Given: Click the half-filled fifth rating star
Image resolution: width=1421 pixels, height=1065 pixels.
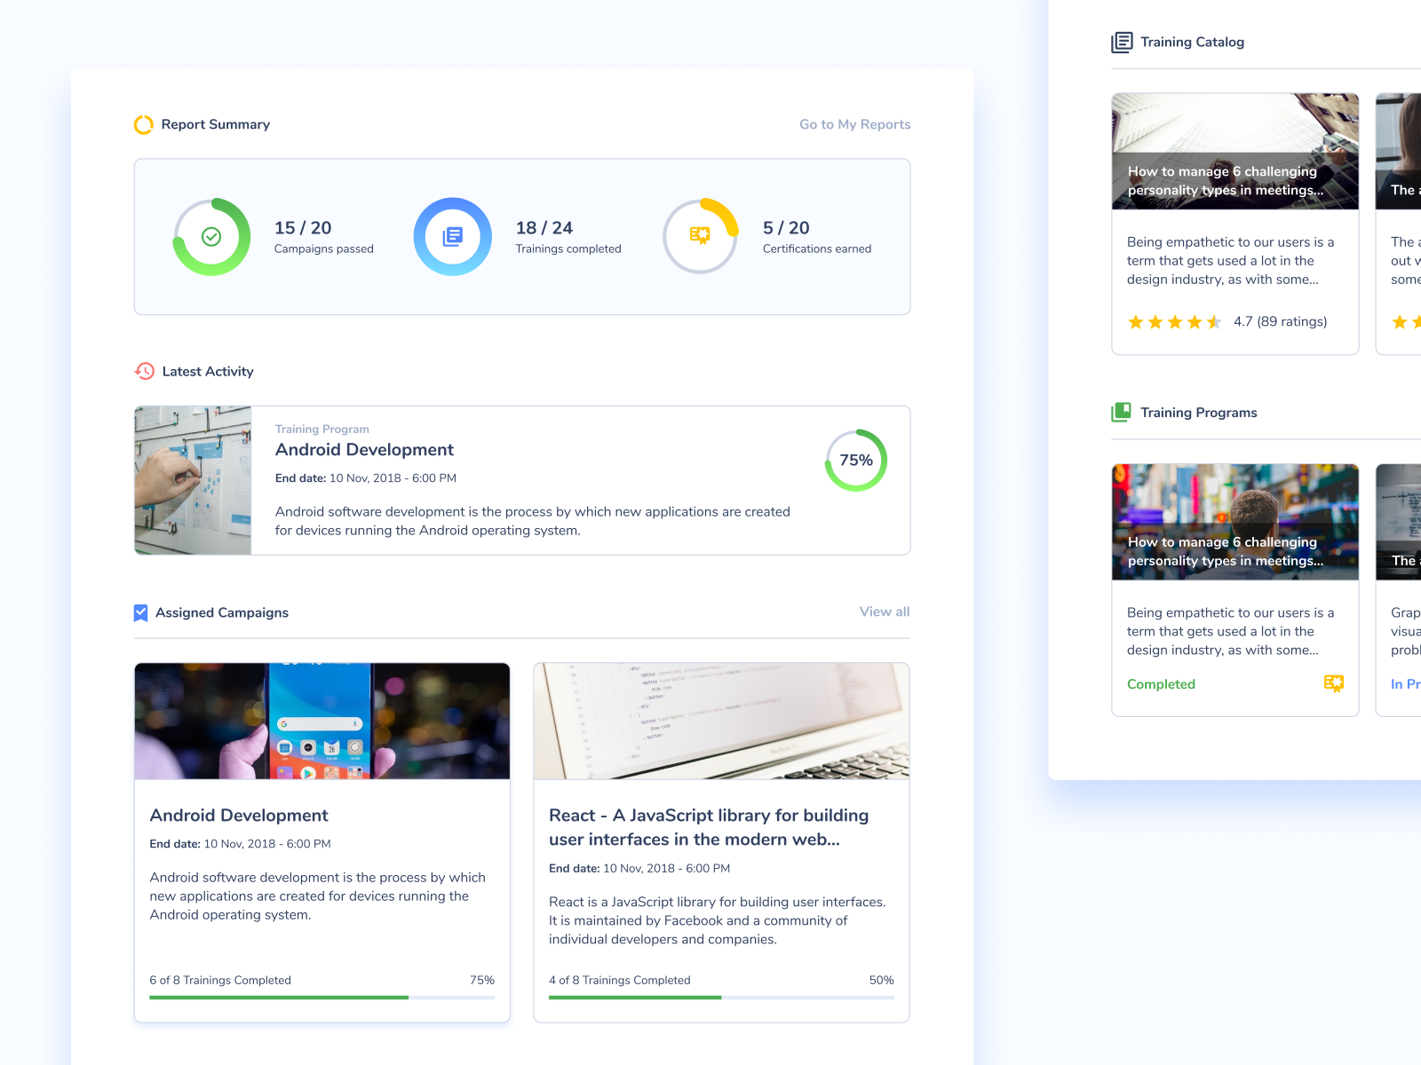Looking at the screenshot, I should click(x=1214, y=322).
